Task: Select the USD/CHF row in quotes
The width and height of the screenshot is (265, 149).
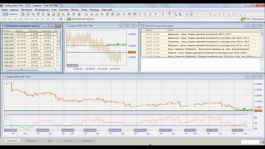Action: coord(30,45)
